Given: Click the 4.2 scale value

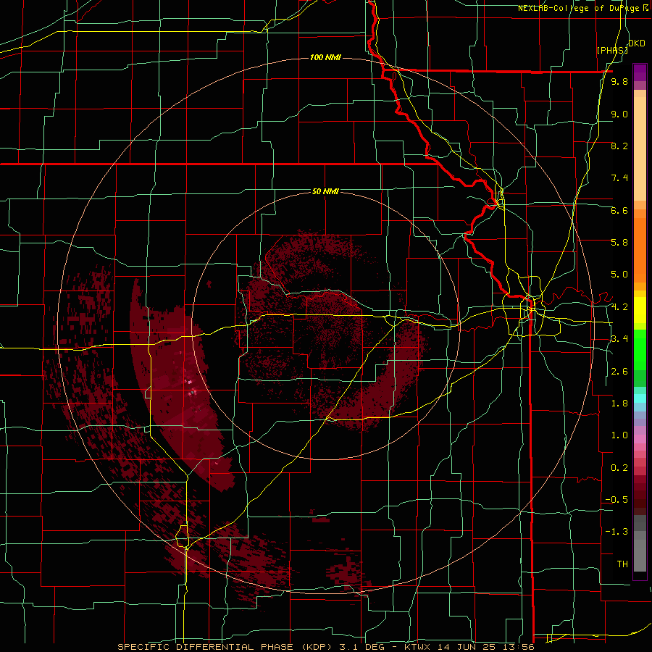Looking at the screenshot, I should pyautogui.click(x=619, y=307).
